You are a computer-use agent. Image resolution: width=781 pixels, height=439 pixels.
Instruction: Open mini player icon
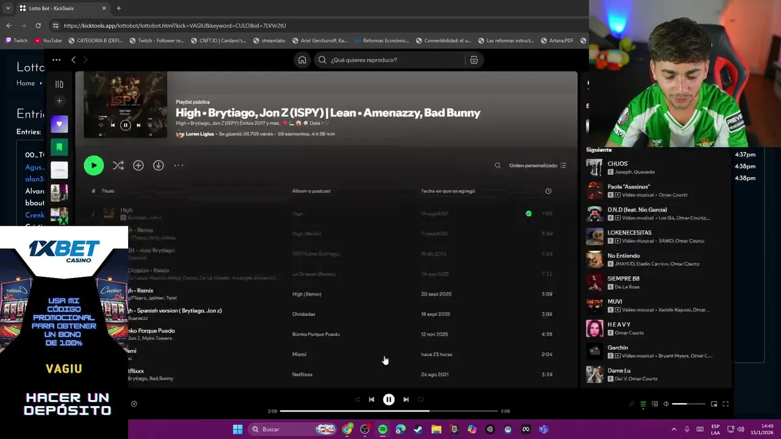(714, 404)
